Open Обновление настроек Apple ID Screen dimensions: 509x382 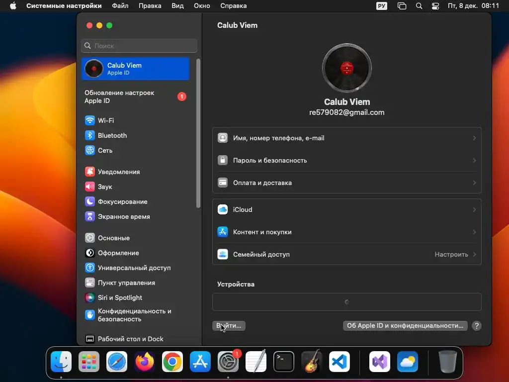[136, 97]
